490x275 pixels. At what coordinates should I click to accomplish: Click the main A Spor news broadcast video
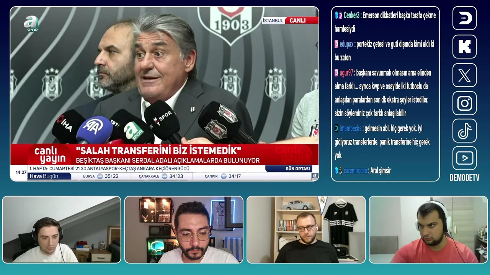pyautogui.click(x=164, y=94)
